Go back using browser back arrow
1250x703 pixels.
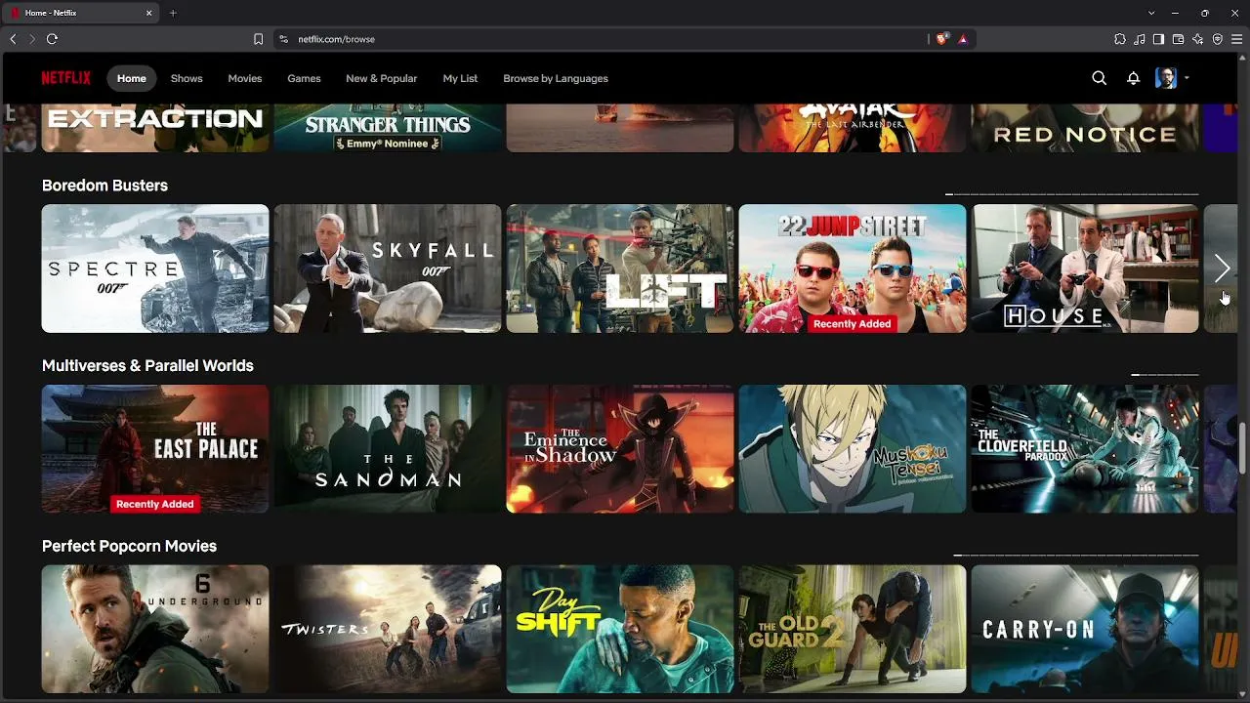tap(13, 39)
